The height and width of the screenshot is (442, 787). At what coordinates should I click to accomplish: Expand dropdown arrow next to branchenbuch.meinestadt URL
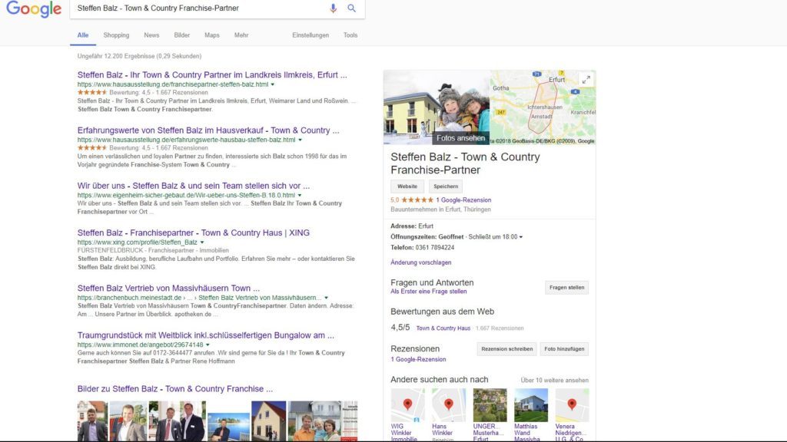[326, 298]
